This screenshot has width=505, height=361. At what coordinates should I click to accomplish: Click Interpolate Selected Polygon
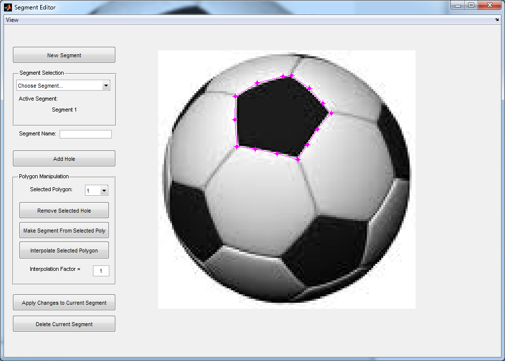[x=64, y=250]
